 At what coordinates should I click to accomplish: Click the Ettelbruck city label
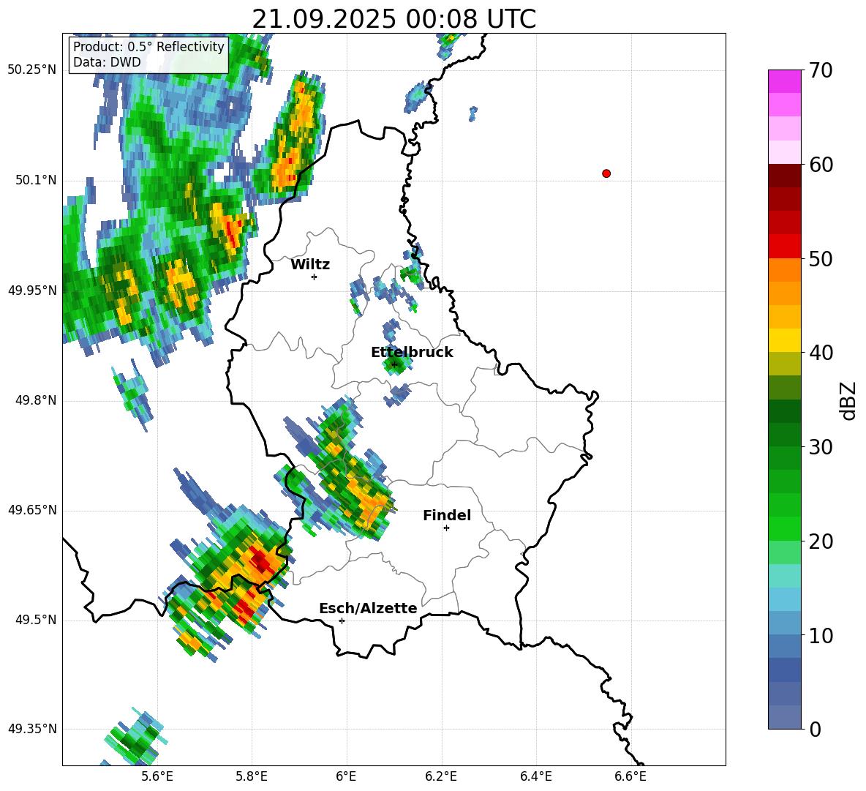click(412, 353)
